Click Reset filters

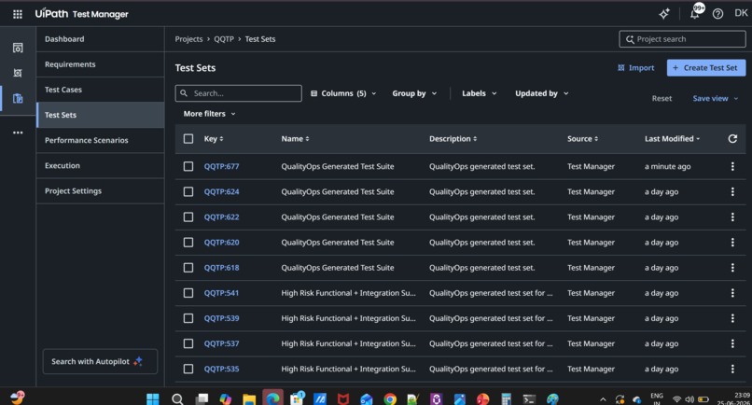click(661, 98)
